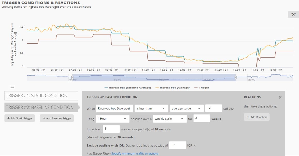Toggle Ingress bps (Baseline Average) legend series

tap(128, 88)
